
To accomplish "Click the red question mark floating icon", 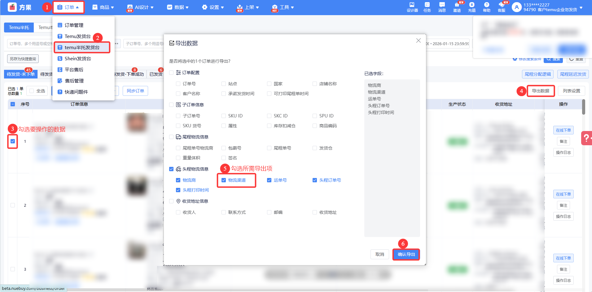I will [x=586, y=138].
